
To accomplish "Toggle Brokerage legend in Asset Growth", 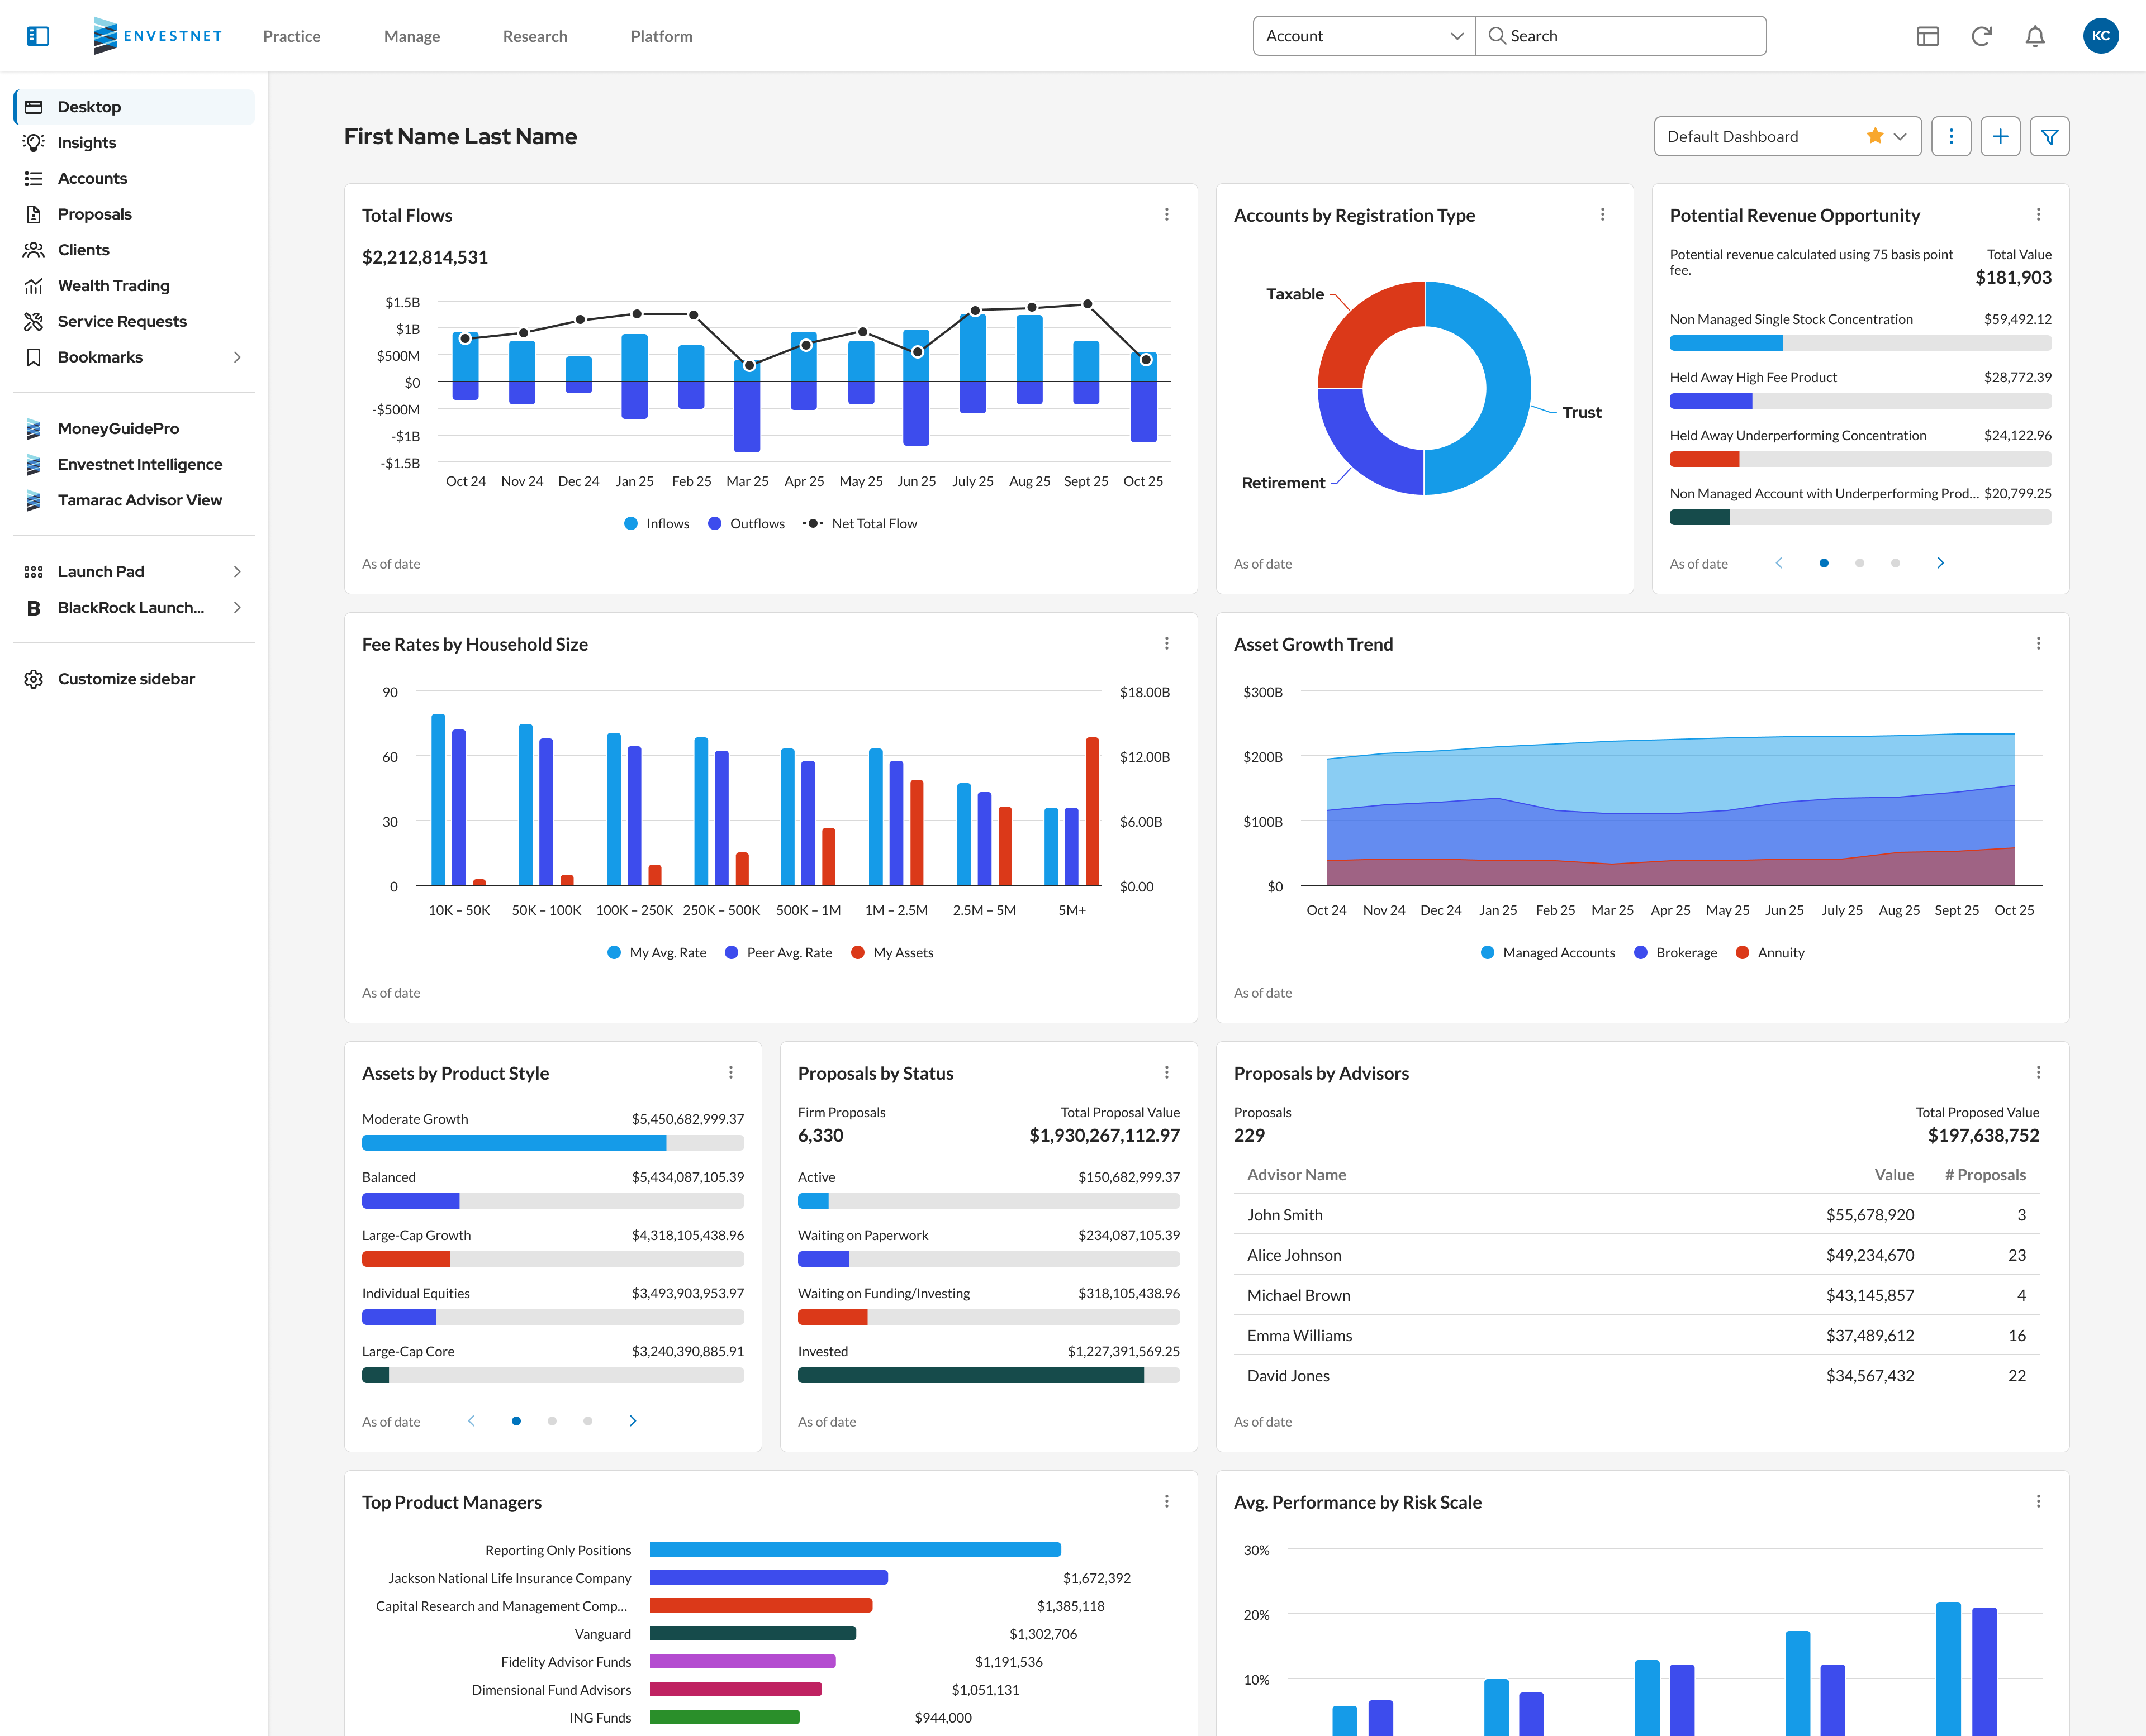I will click(x=1675, y=953).
